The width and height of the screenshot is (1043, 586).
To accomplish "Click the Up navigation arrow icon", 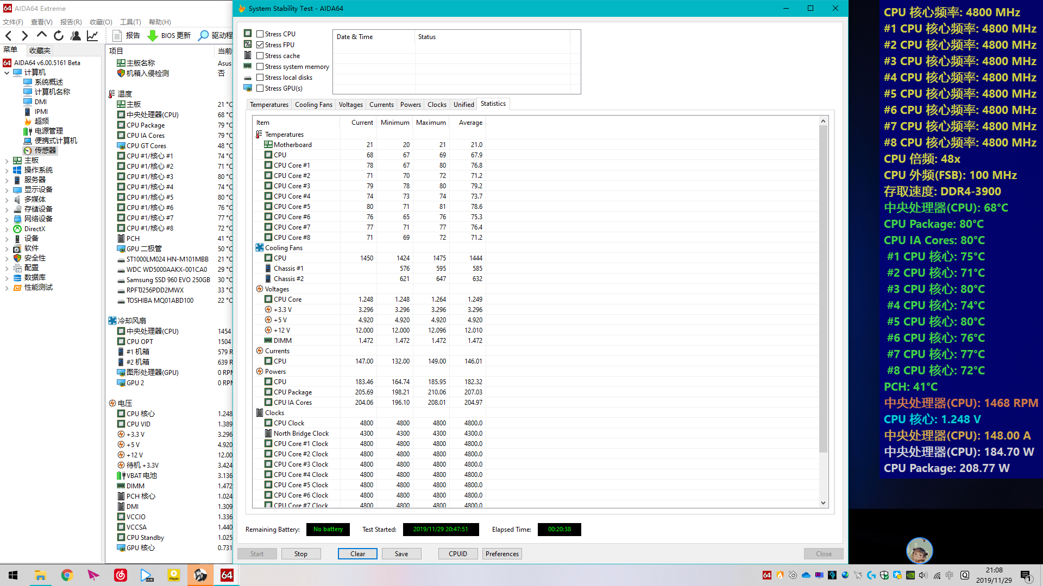I will pyautogui.click(x=42, y=36).
